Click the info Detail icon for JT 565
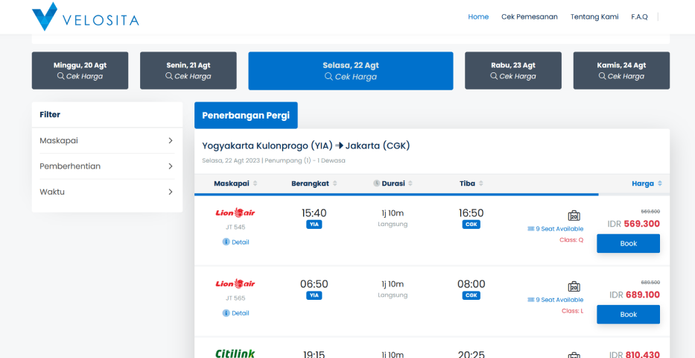695x358 pixels. tap(226, 313)
